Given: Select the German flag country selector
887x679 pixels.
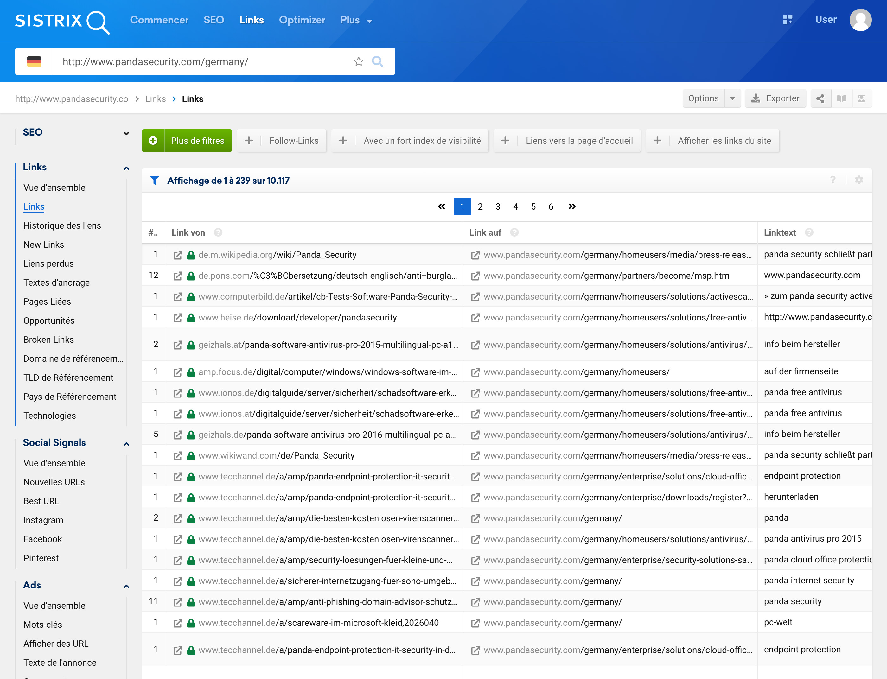Looking at the screenshot, I should 34,61.
